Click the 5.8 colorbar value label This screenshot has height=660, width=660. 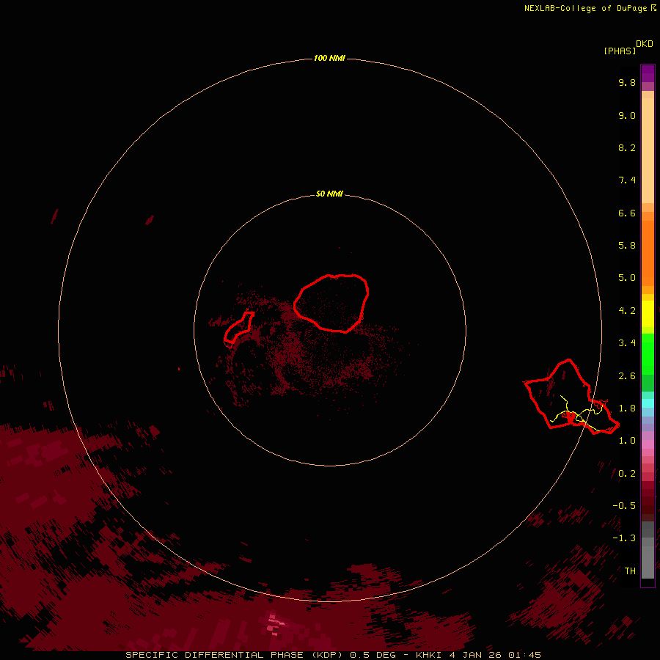click(627, 246)
